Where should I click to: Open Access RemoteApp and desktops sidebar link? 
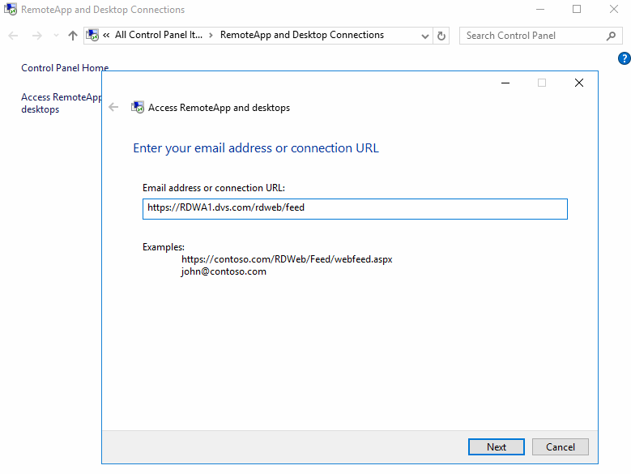(62, 103)
